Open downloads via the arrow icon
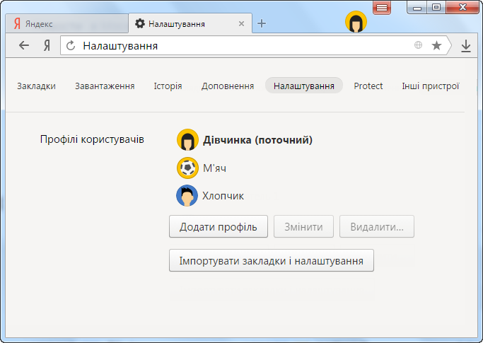 click(x=466, y=46)
